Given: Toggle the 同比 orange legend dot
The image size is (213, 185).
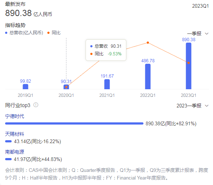Looking at the screenshot, I should [x=48, y=33].
